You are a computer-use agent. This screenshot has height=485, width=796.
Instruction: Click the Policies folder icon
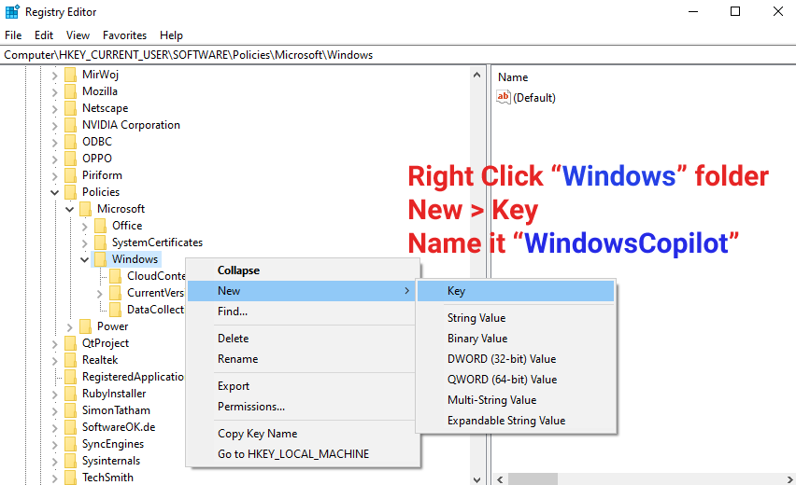(71, 192)
